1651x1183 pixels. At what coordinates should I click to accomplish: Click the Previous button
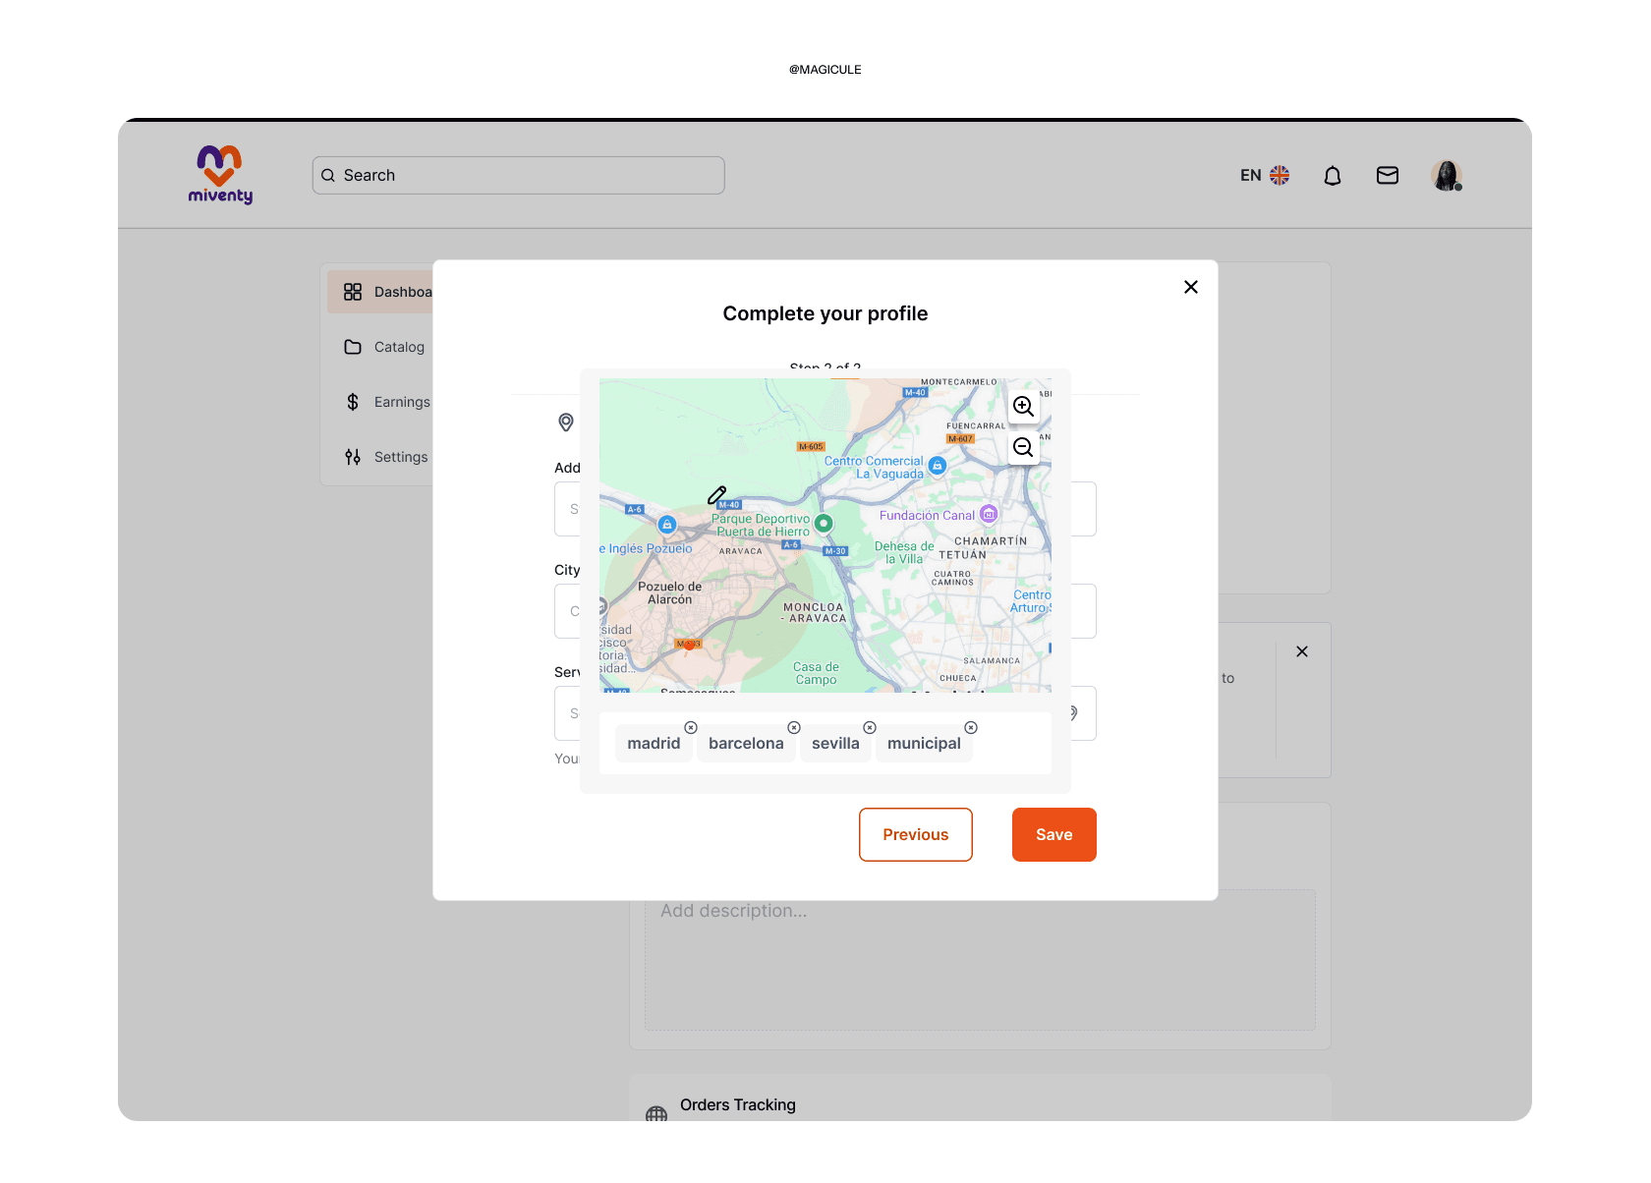click(916, 835)
